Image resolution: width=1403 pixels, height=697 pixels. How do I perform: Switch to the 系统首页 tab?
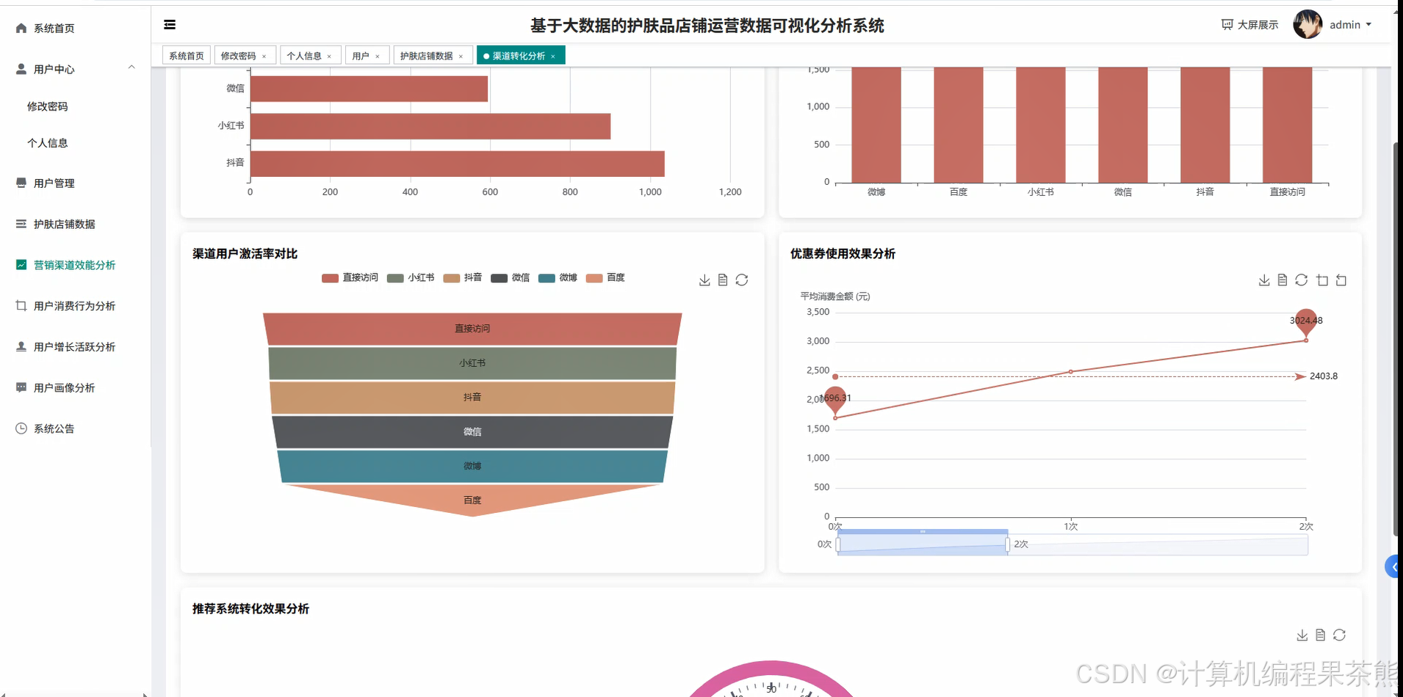click(x=187, y=56)
